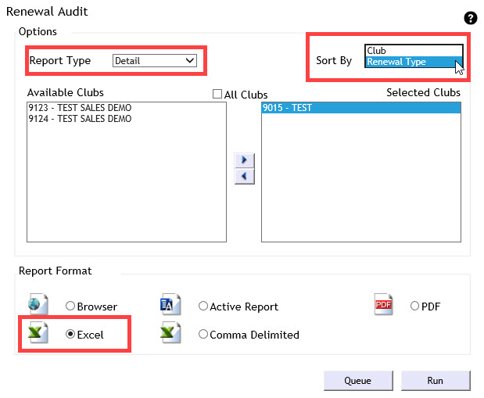Click the Browser report globe icon
484x398 pixels.
(38, 305)
